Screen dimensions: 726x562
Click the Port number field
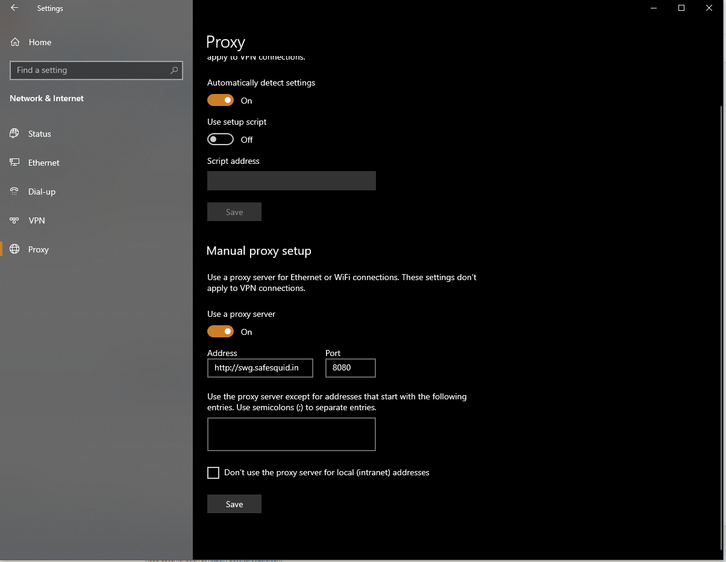point(350,368)
